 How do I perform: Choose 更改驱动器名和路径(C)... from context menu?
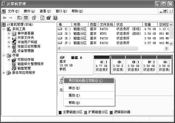point(89,81)
